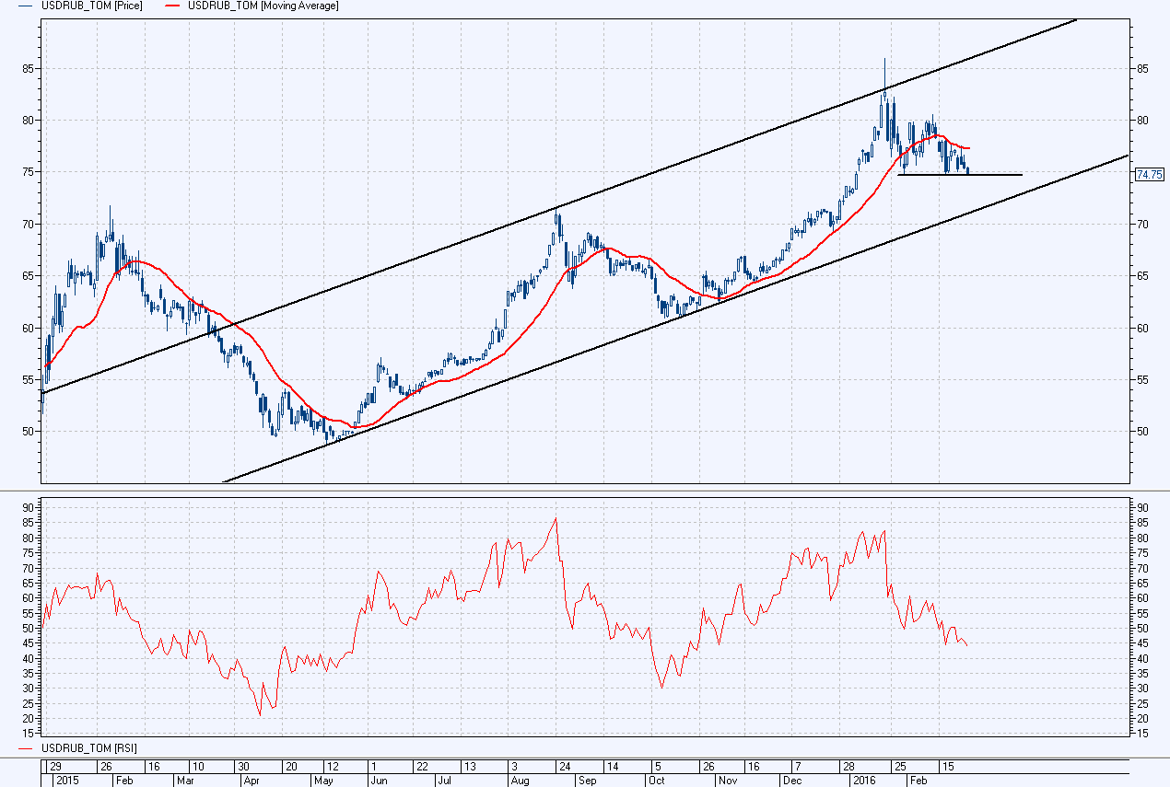Image resolution: width=1170 pixels, height=787 pixels.
Task: Click the date tick labeled 10
Action: pos(197,766)
